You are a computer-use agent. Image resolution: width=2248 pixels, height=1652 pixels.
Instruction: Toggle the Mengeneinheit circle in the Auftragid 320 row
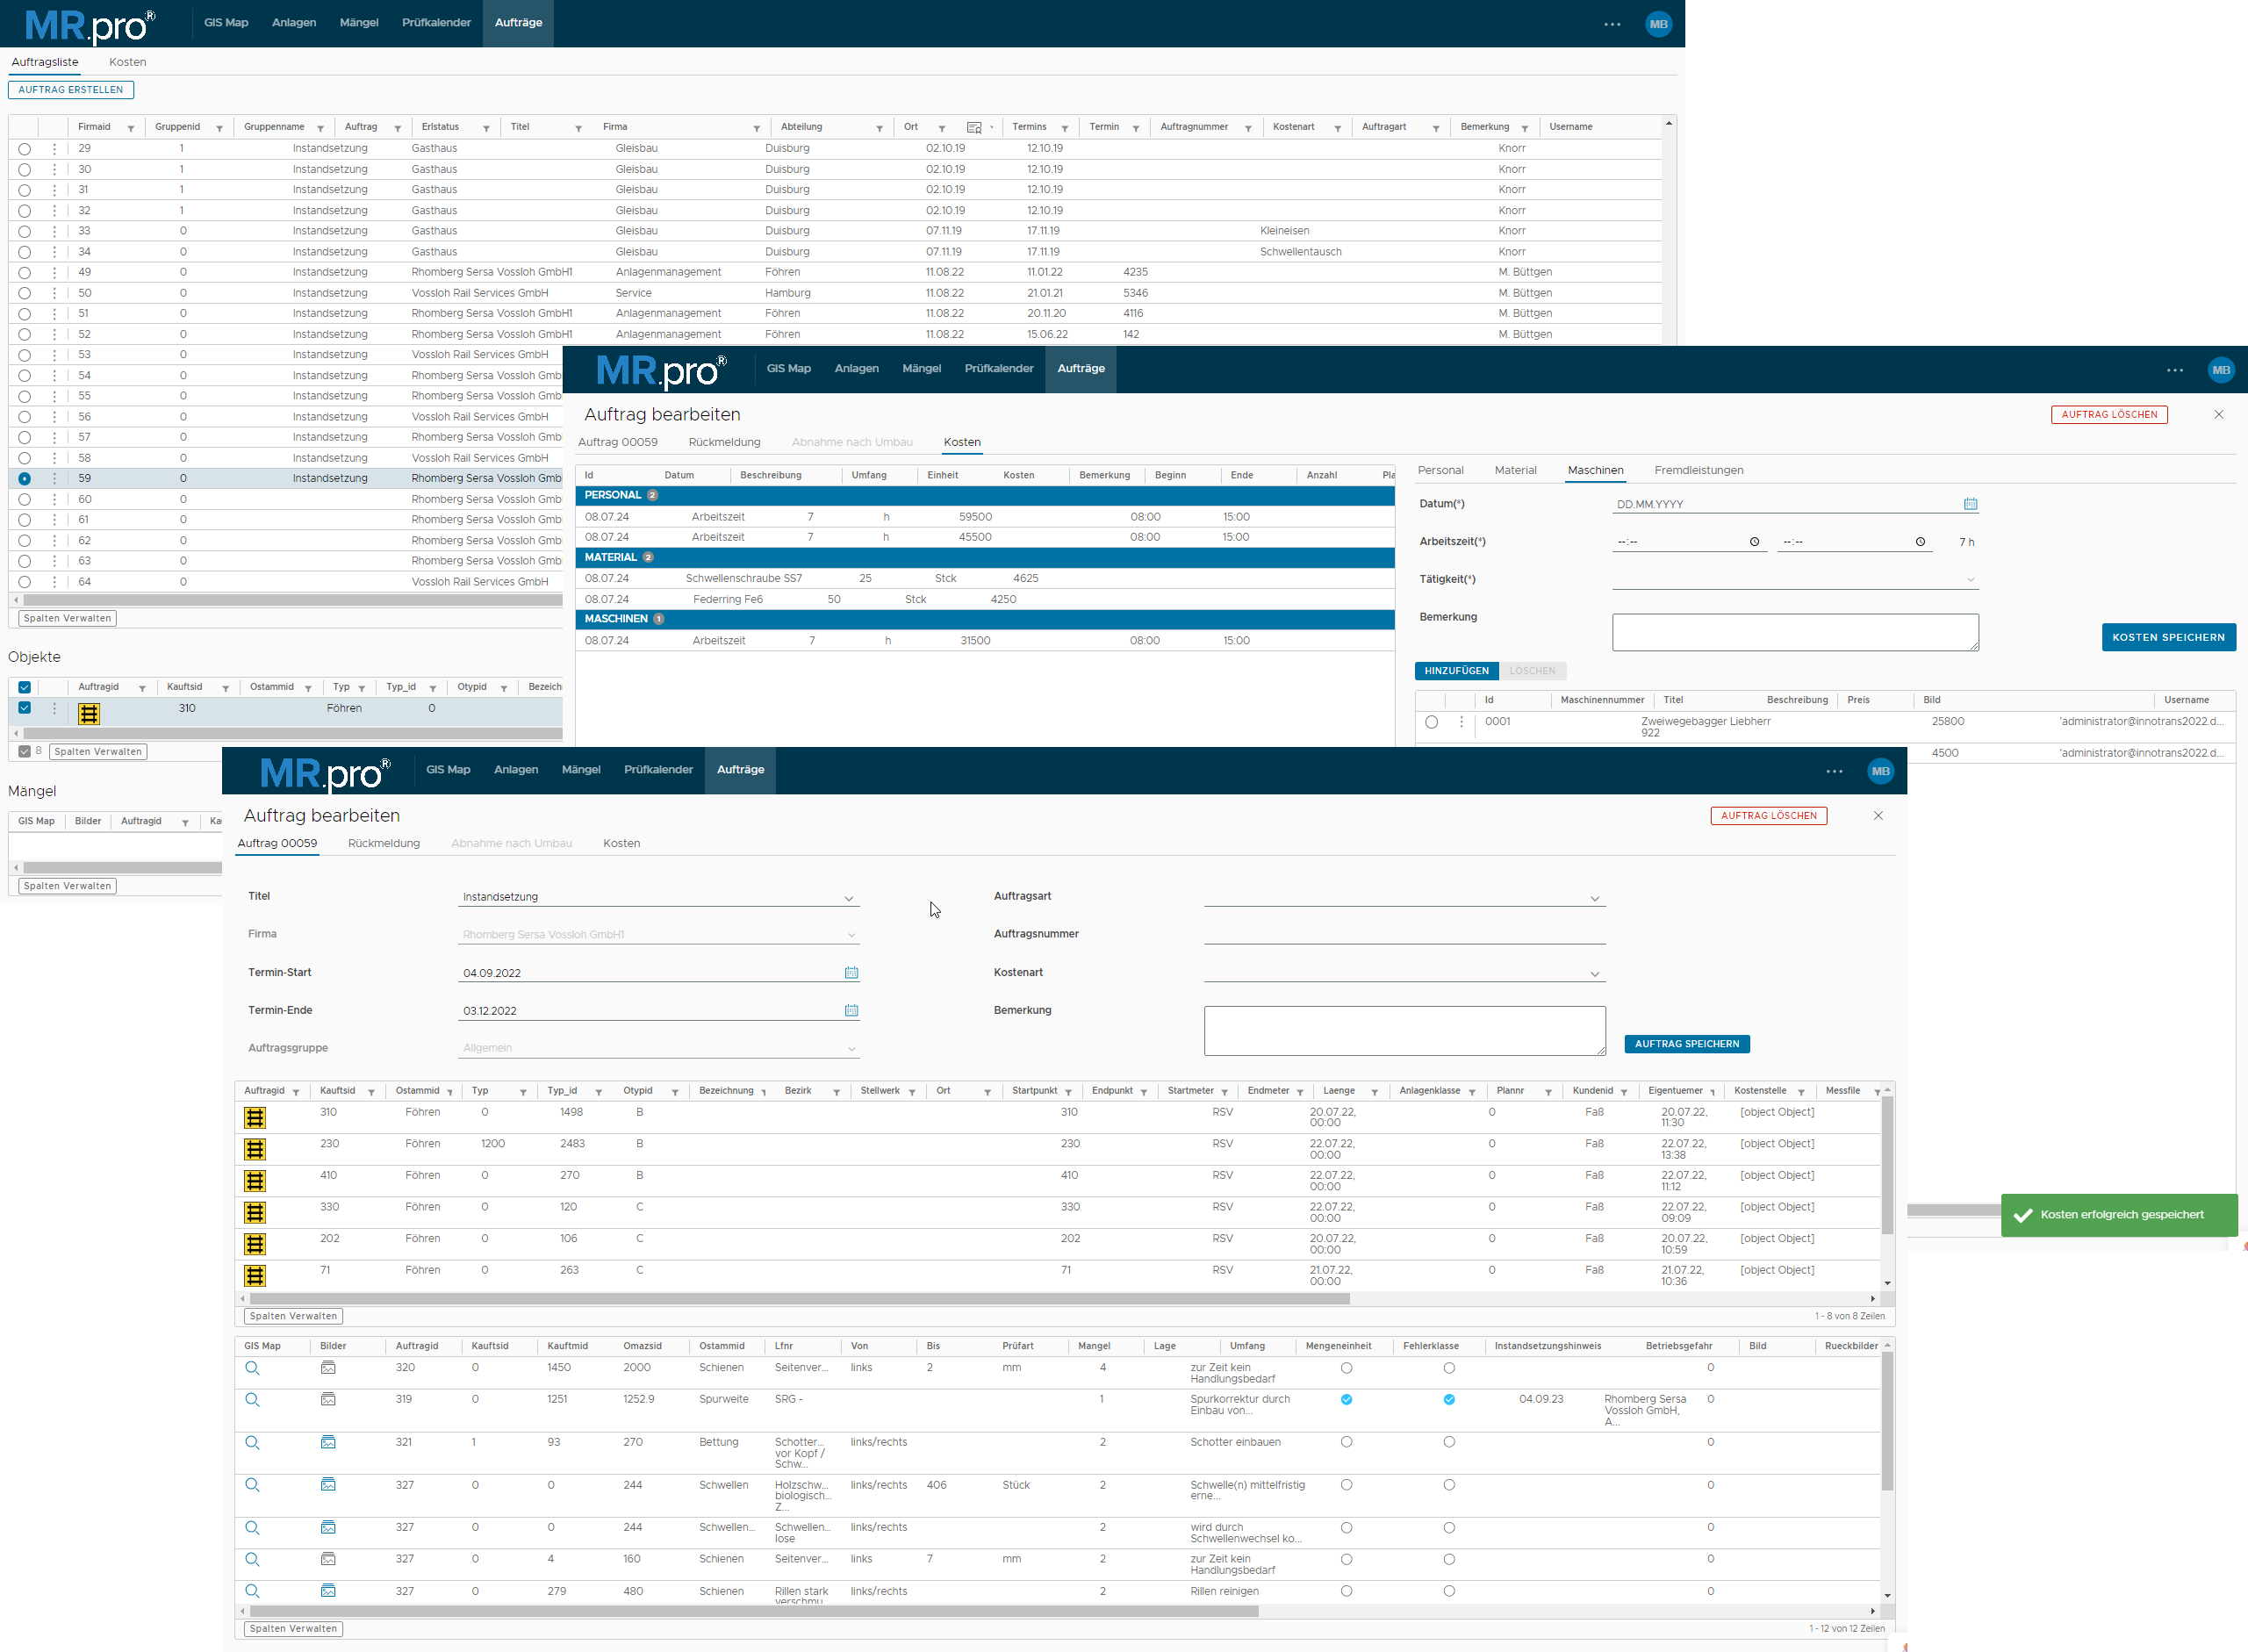pyautogui.click(x=1346, y=1368)
